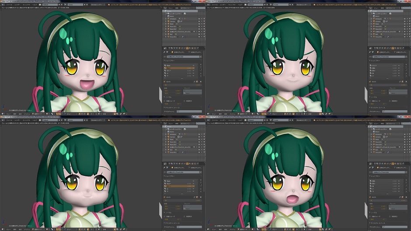Select the Camera object in the top-left outliner
411x231 pixels.
click(x=172, y=21)
